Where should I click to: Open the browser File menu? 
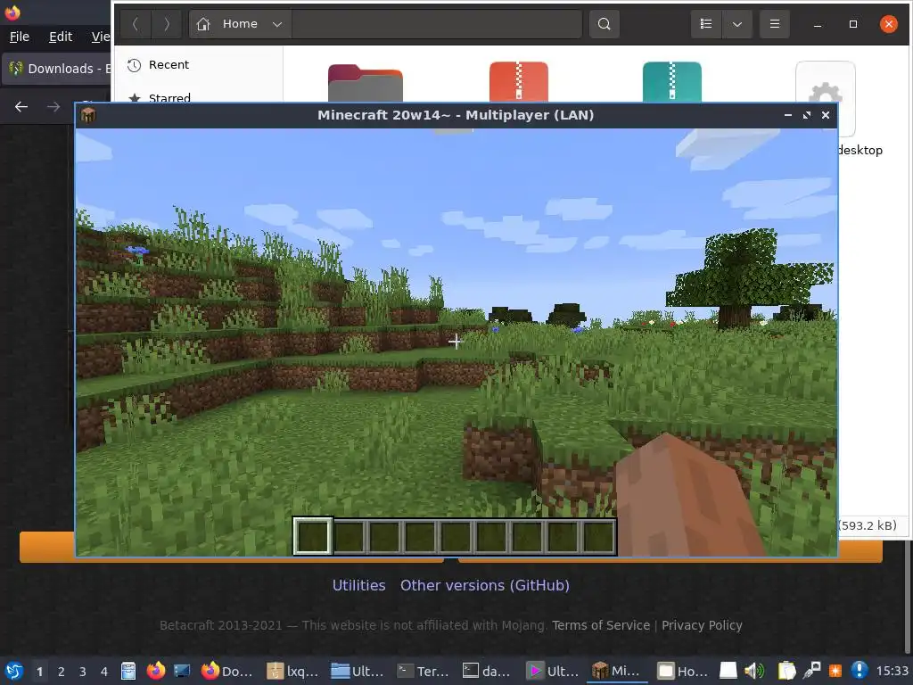20,37
